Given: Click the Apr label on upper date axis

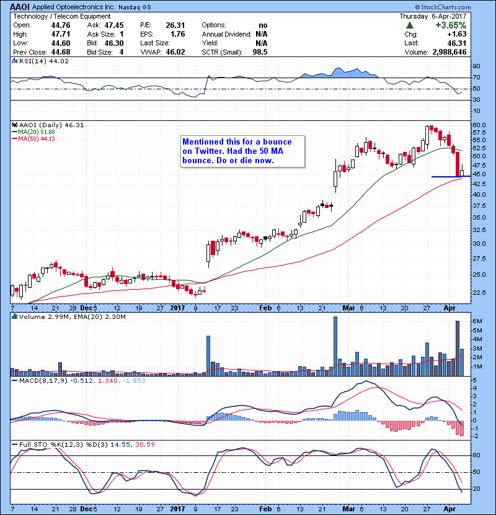Looking at the screenshot, I should (x=449, y=308).
